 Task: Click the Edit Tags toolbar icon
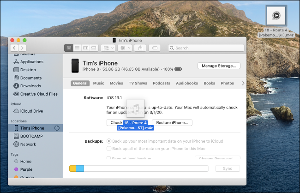click(155, 48)
